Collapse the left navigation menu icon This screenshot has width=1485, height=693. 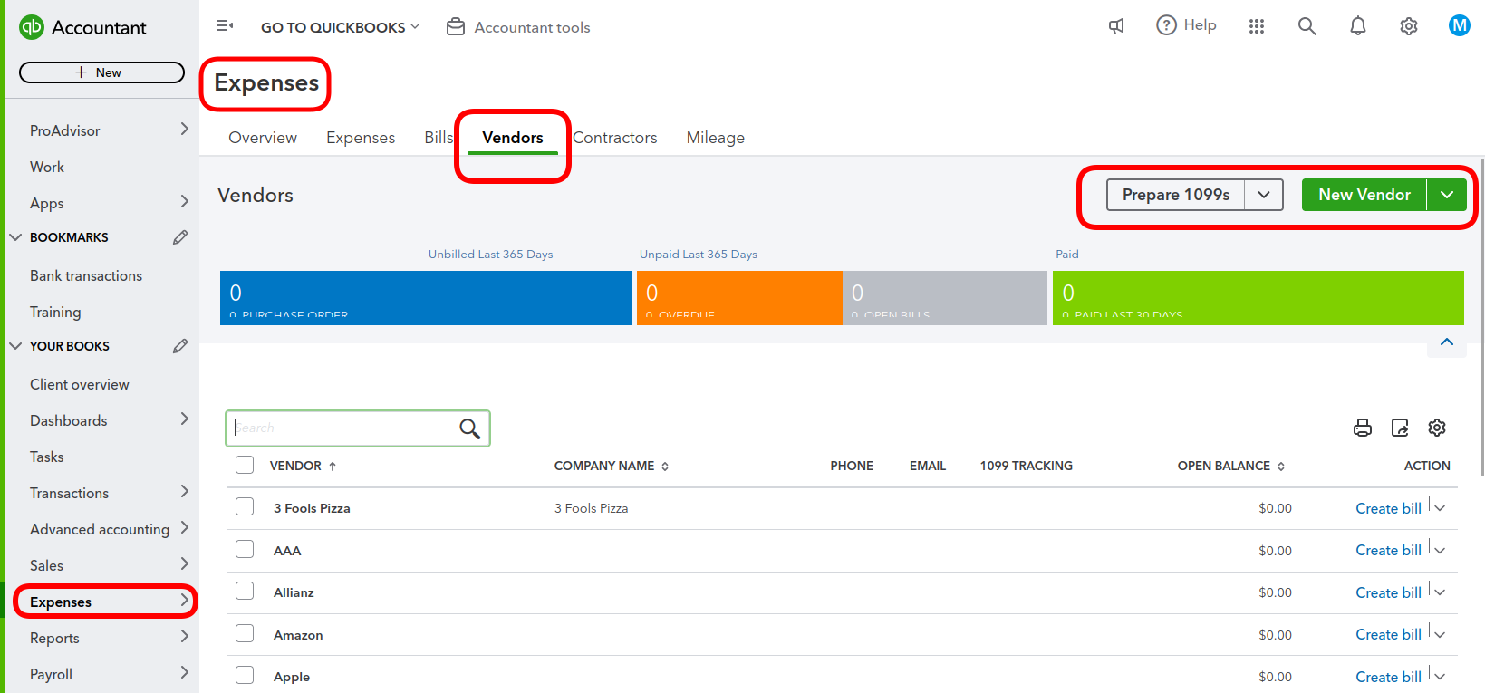(x=225, y=26)
